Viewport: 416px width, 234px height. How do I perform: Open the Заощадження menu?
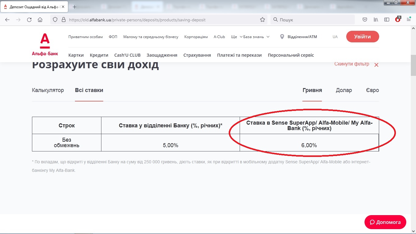[162, 55]
